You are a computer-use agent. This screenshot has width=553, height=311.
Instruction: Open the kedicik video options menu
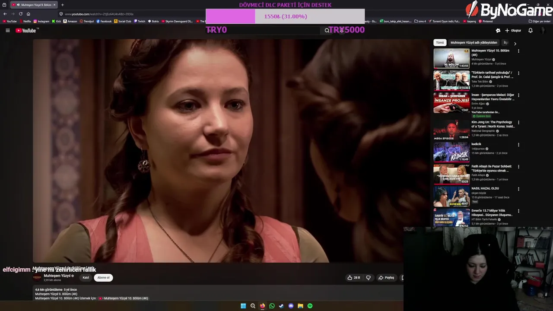[x=518, y=144]
